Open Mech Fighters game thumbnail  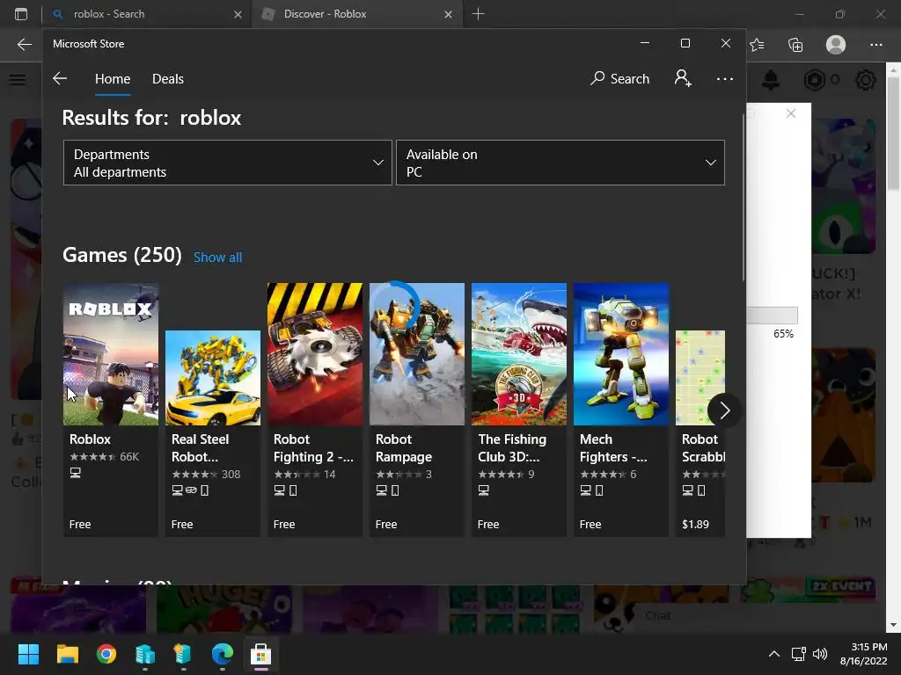621,354
